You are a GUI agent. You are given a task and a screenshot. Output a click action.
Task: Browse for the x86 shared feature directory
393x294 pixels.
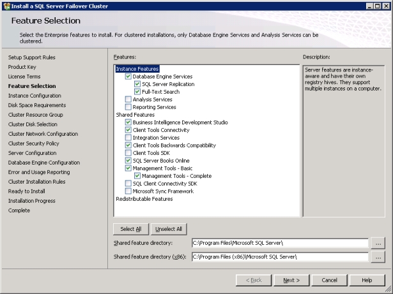378,256
